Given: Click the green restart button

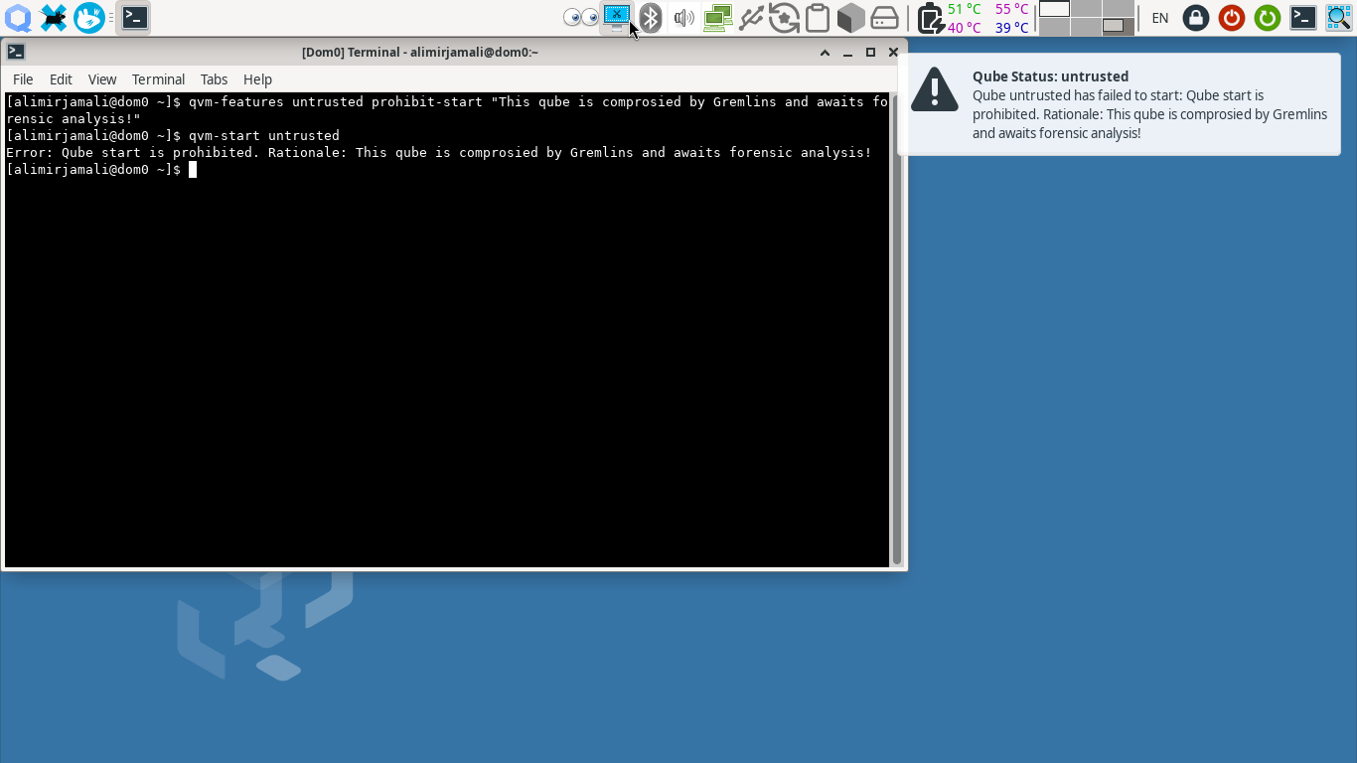Looking at the screenshot, I should click(x=1267, y=18).
